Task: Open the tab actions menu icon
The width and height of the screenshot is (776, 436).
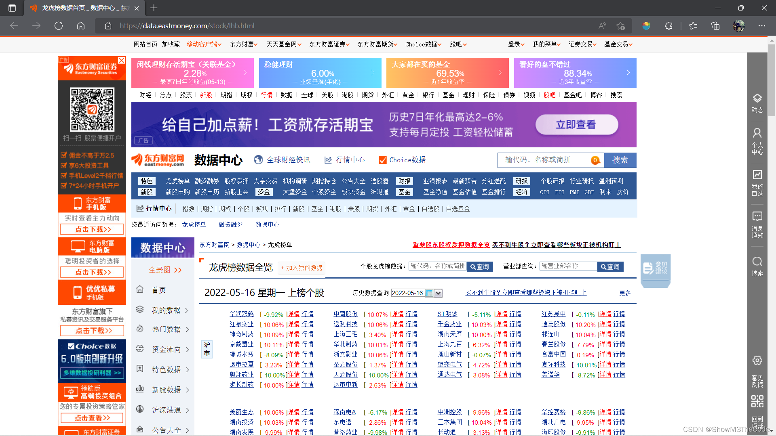Action: [12, 8]
